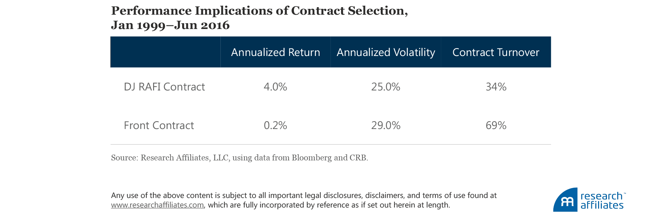Image resolution: width=663 pixels, height=214 pixels.
Task: Select the 'Jan 1999–Jun 2016' date subtitle
Action: point(170,25)
